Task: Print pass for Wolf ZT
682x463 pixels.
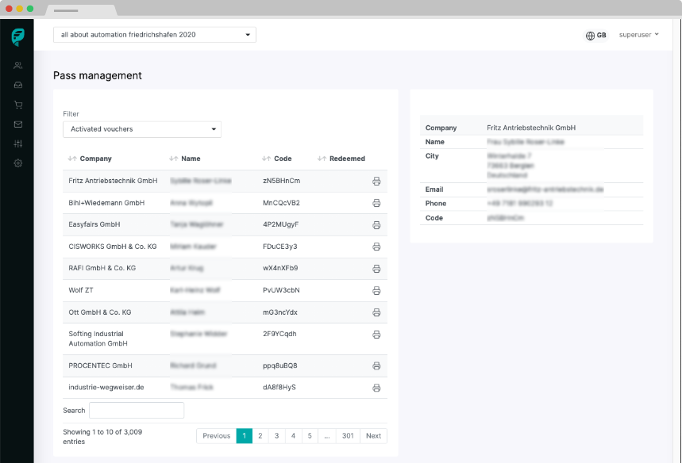Action: 376,291
